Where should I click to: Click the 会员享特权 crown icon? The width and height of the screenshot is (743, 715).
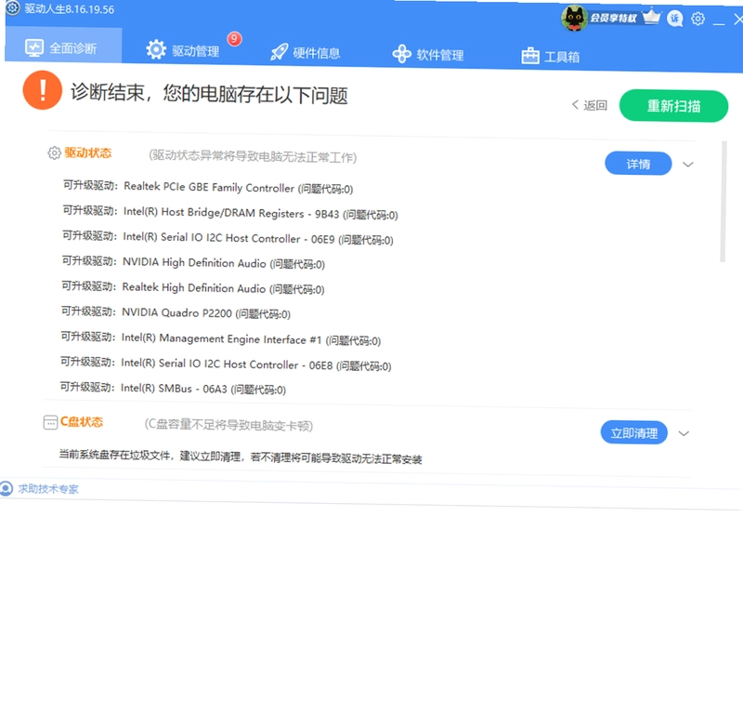coord(652,17)
